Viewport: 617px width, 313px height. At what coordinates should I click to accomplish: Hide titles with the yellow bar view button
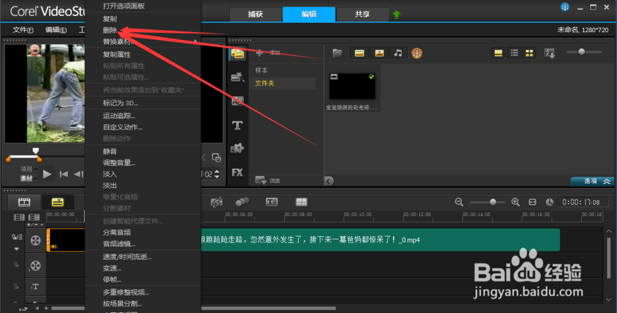pos(498,54)
